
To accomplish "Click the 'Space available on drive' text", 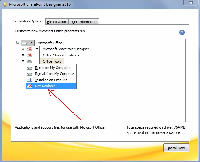I will [x=153, y=133].
